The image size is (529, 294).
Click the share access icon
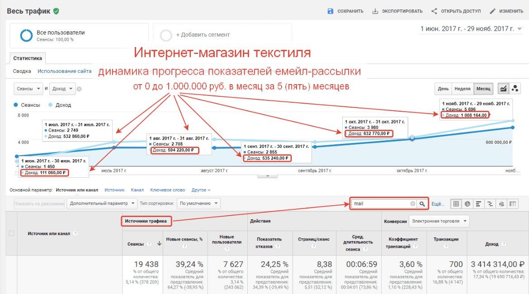tap(434, 11)
